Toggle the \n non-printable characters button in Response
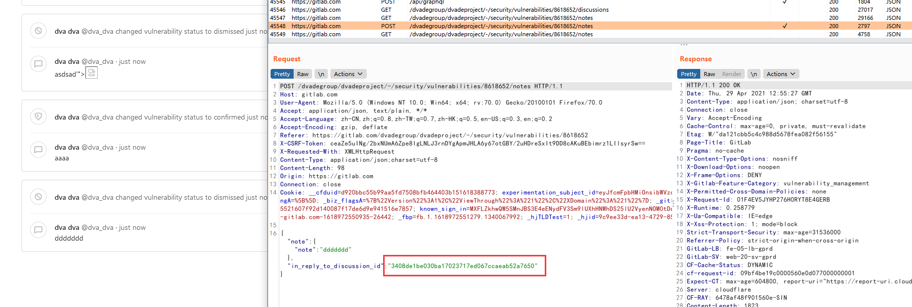 coord(753,74)
